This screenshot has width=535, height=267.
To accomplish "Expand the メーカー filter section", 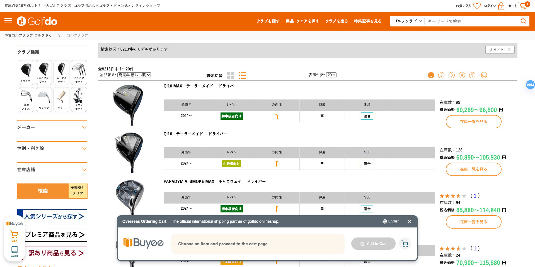I will point(52,127).
